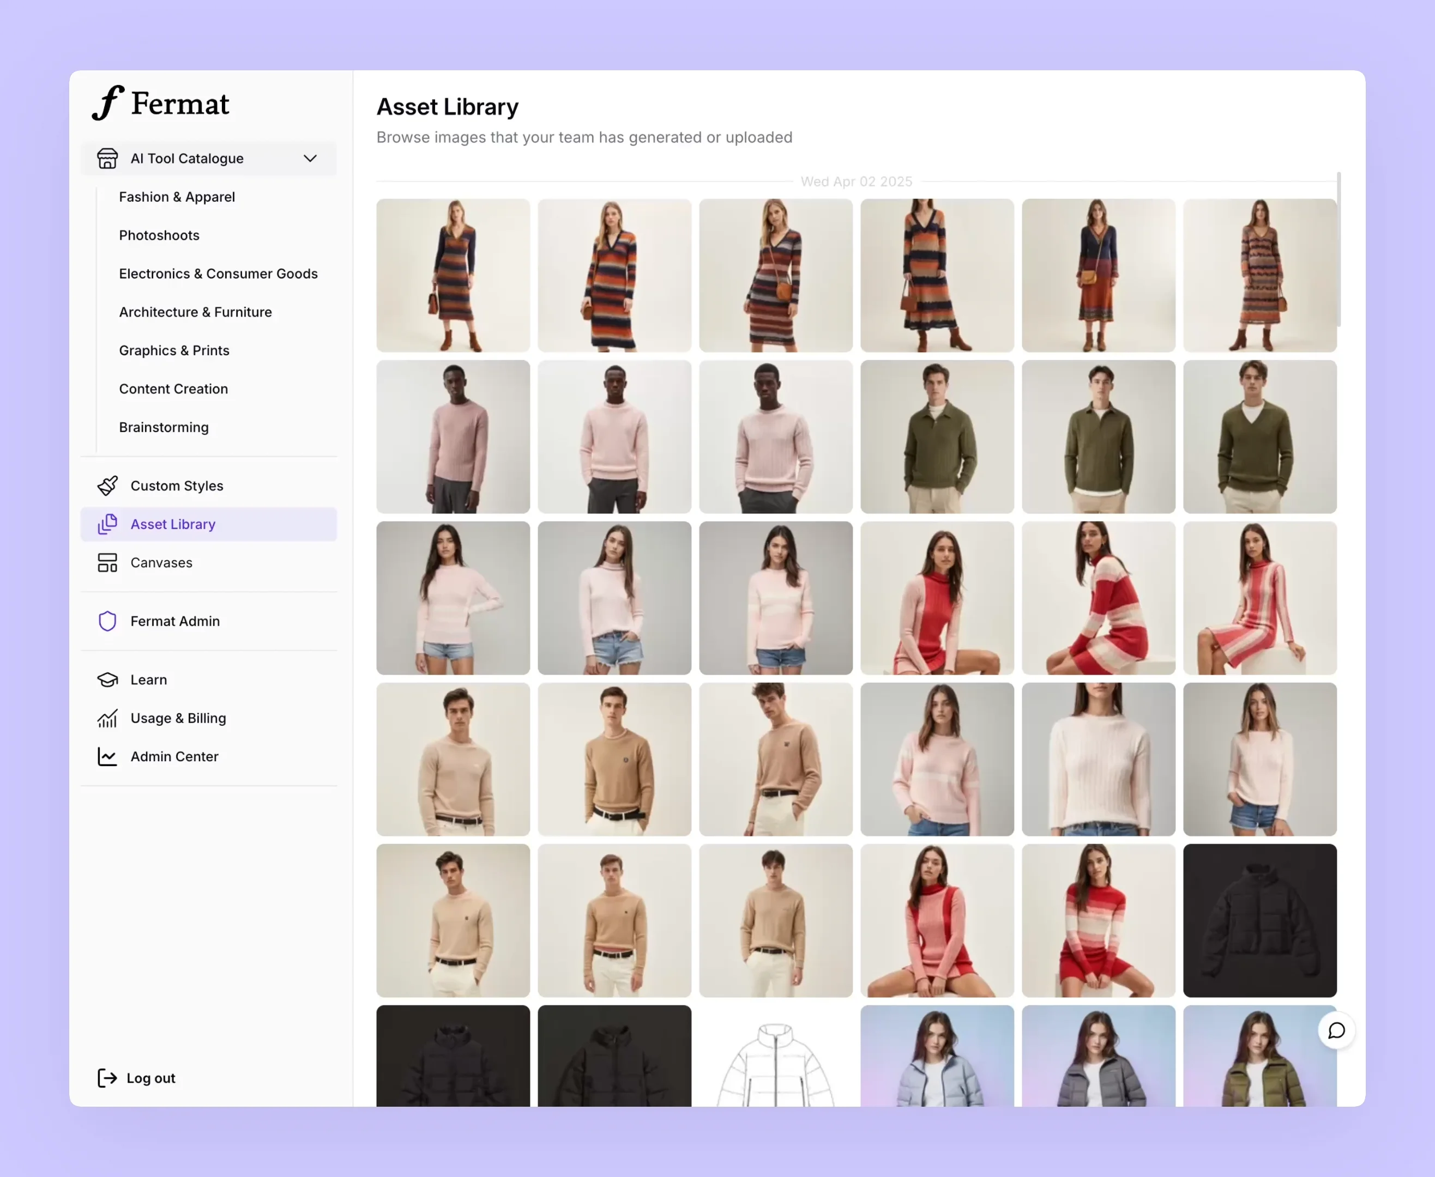Collapse the AI Tool Catalogue chevron
The image size is (1435, 1177).
[310, 158]
